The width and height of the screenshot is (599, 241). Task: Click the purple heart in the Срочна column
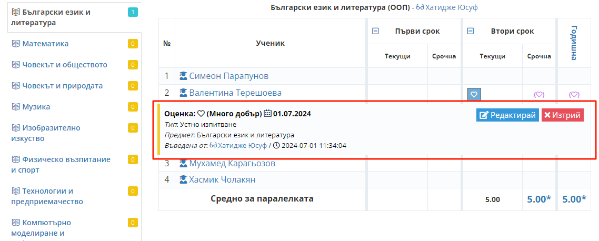[x=539, y=95]
